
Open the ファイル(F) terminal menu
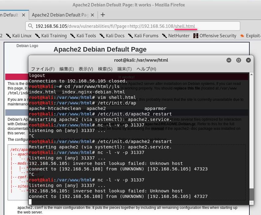[x=43, y=69]
